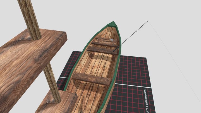Select the green pointed bow of the boat

[x=113, y=24]
